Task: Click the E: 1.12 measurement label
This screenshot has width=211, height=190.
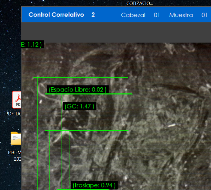Action: 32,44
